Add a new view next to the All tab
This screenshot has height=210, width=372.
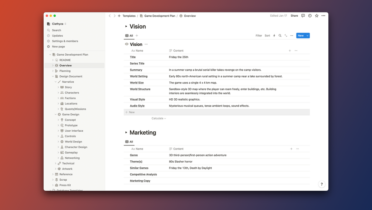click(x=137, y=36)
